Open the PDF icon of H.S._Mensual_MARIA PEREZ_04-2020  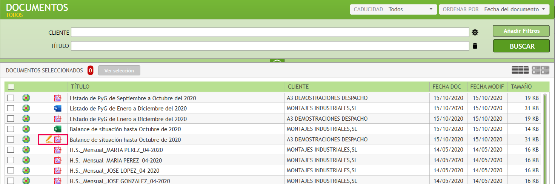[57, 160]
